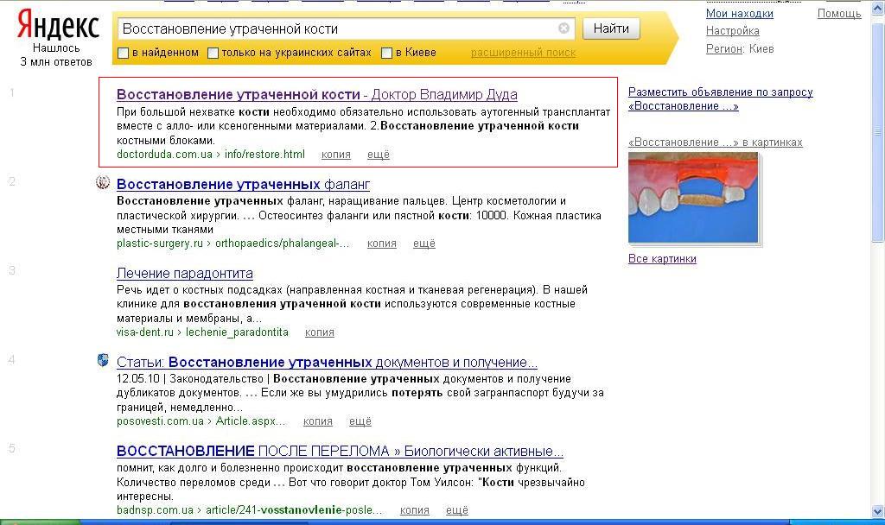The image size is (885, 525).
Task: View the cached "копия" of the first result
Action: pos(335,155)
